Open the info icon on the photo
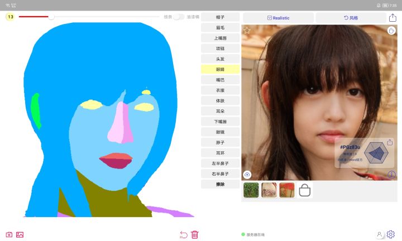 click(x=391, y=175)
